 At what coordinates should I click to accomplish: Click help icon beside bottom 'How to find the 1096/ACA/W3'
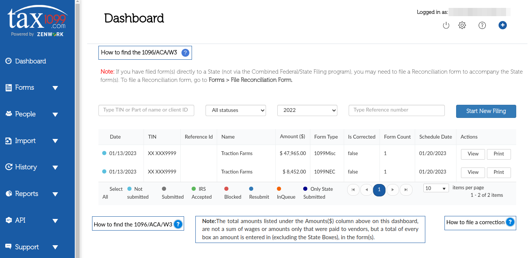coord(178,224)
